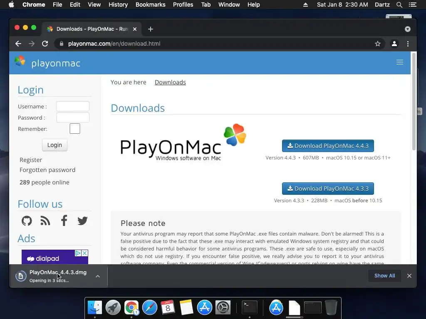Click Show All downloads button
This screenshot has height=319, width=426.
(x=384, y=276)
